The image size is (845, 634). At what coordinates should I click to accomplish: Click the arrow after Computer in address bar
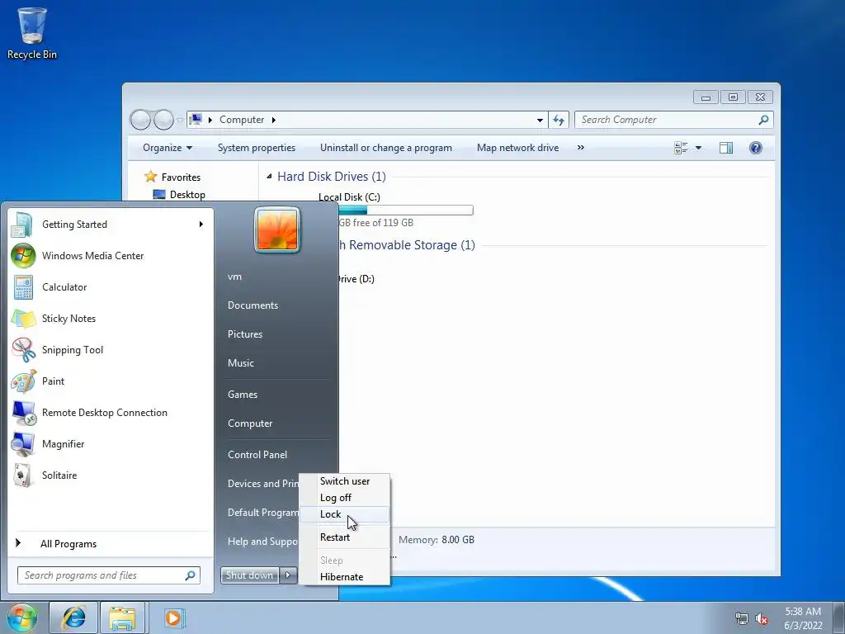274,120
